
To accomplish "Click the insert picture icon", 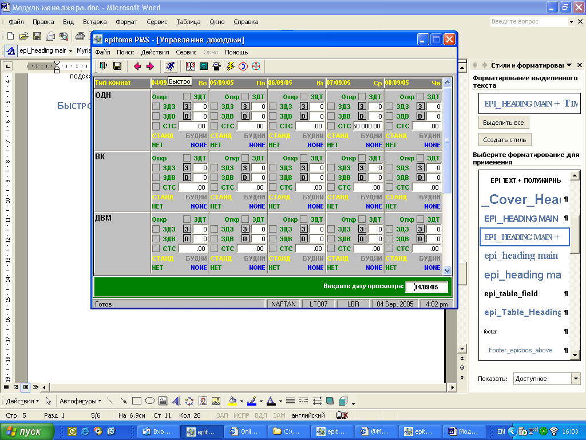I will (x=216, y=400).
